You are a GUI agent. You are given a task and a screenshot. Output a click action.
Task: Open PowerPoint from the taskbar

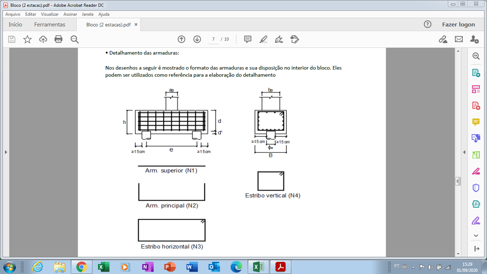(170, 267)
